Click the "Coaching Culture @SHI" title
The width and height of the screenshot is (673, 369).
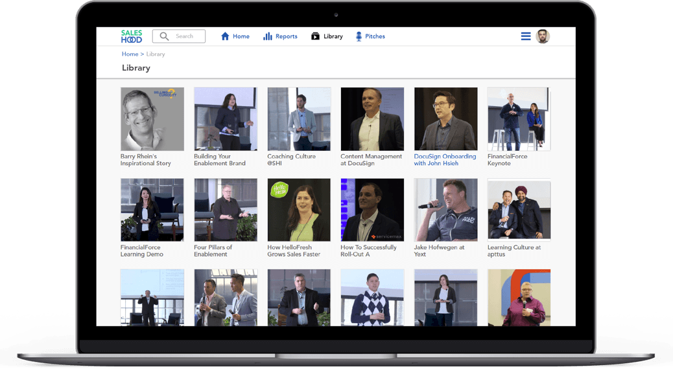point(291,160)
